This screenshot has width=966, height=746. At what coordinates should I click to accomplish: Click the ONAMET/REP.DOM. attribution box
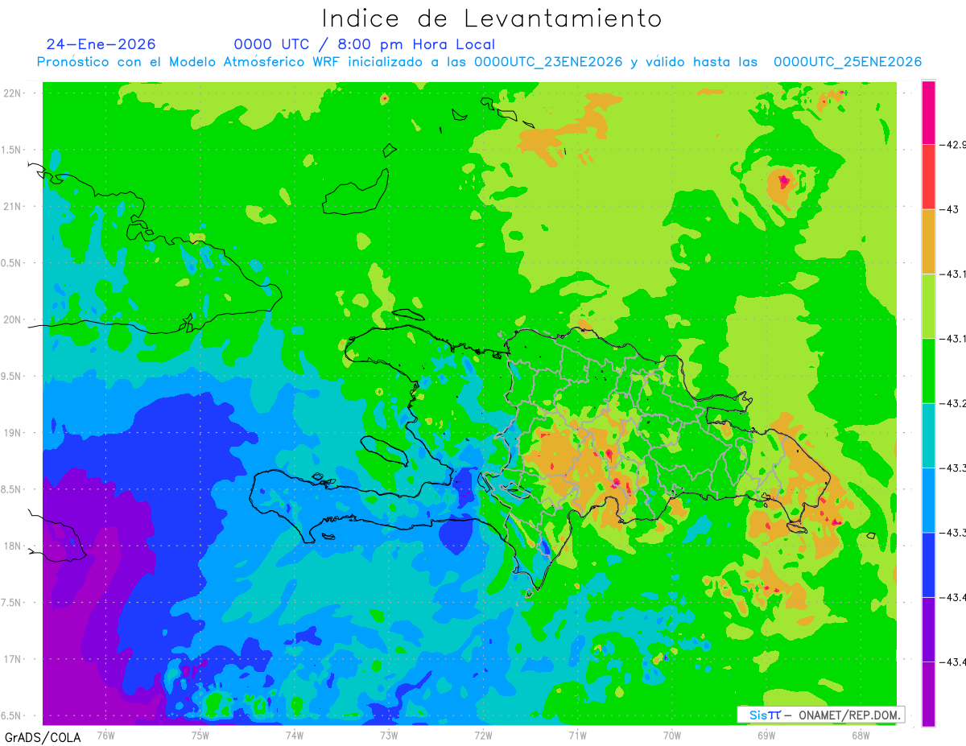point(820,715)
